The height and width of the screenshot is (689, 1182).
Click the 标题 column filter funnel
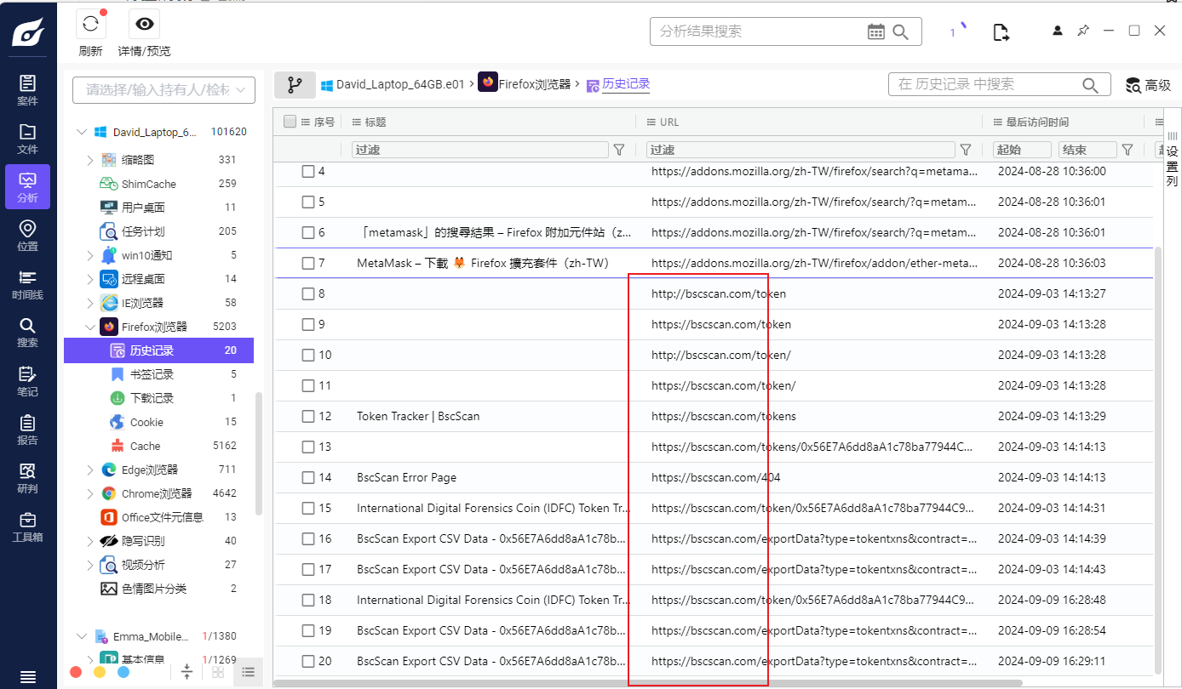619,150
